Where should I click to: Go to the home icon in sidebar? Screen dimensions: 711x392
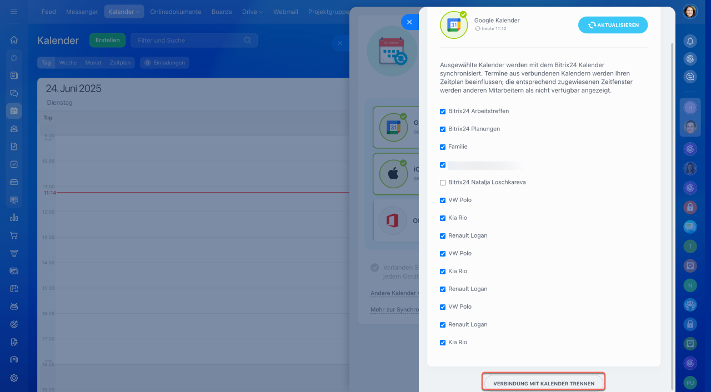pyautogui.click(x=14, y=40)
